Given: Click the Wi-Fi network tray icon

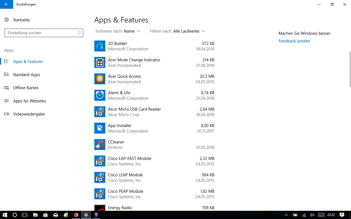Looking at the screenshot, I should click(304, 215).
